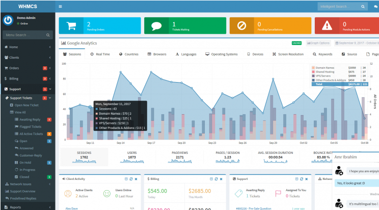Click the Pending Orders cart icon

point(71,25)
